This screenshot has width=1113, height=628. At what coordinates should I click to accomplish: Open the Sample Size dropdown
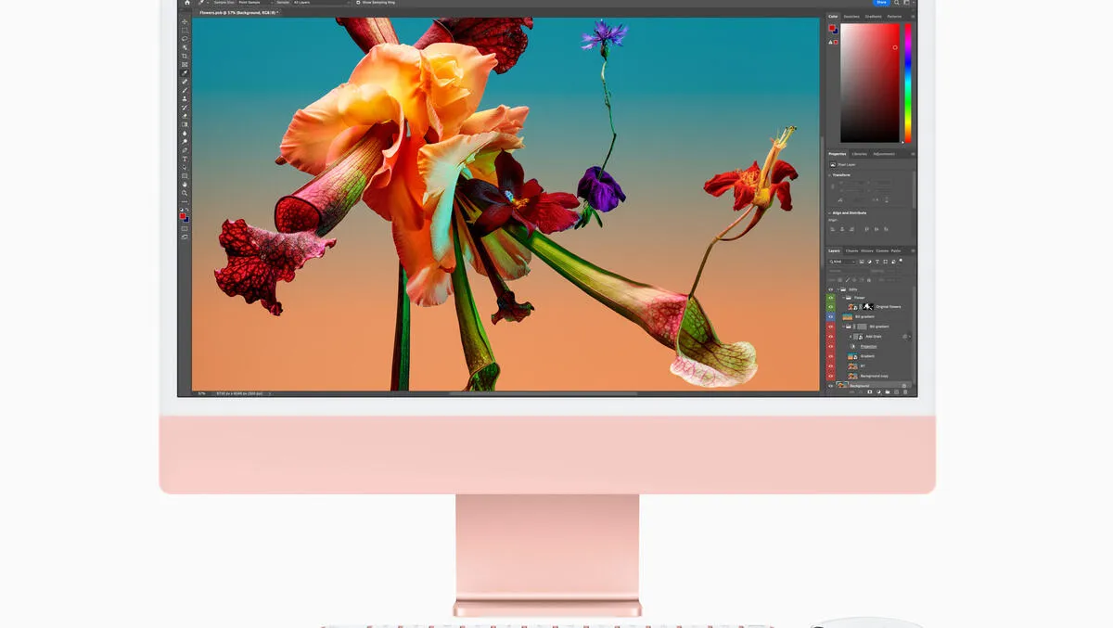click(x=254, y=3)
